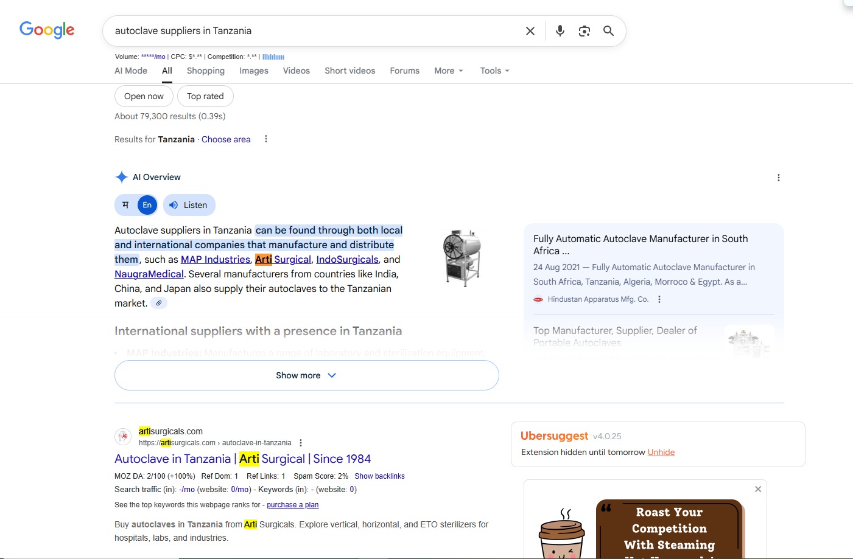The width and height of the screenshot is (853, 559).
Task: Click the AI Overview sparkle icon
Action: tap(121, 177)
